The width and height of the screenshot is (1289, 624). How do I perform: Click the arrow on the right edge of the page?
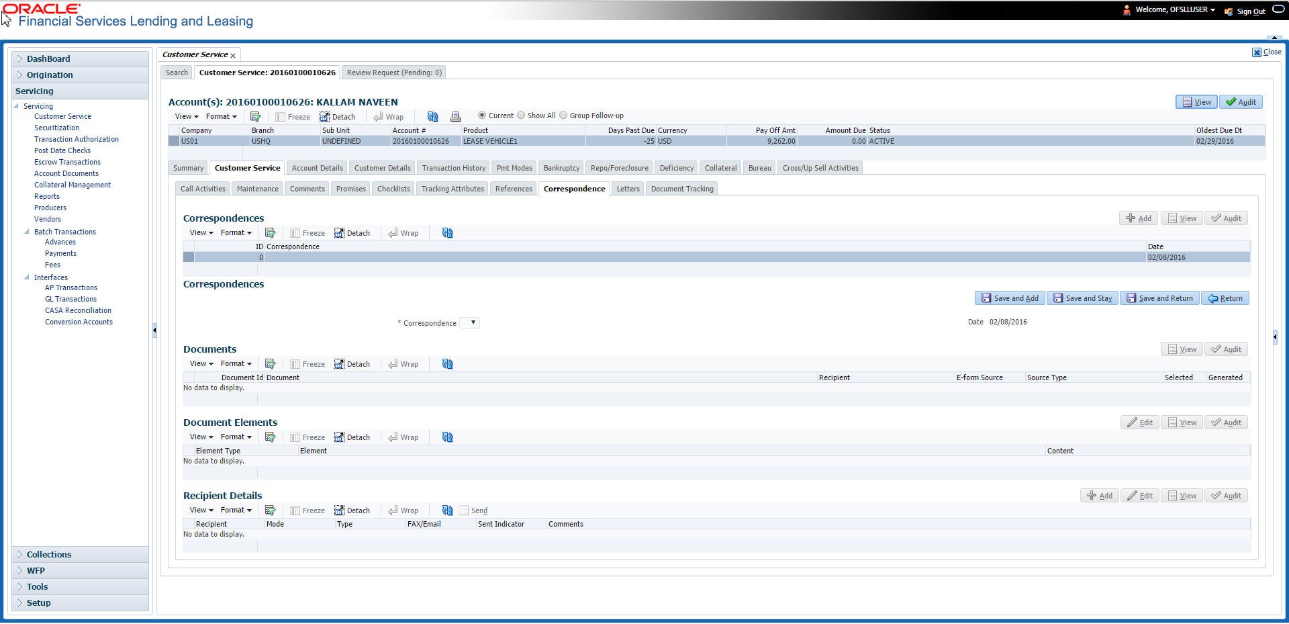1275,337
